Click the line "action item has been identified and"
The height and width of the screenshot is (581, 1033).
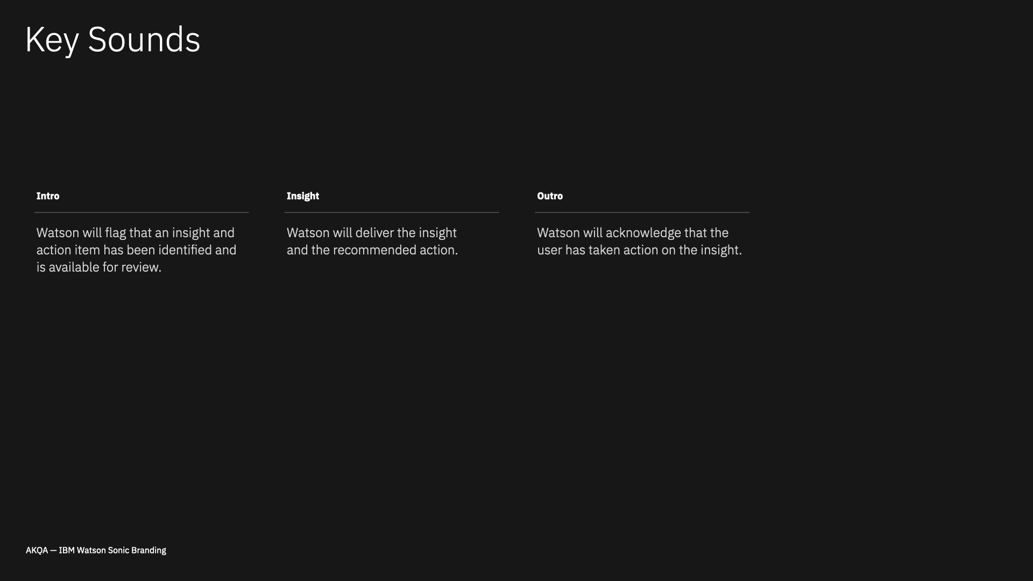pos(136,250)
